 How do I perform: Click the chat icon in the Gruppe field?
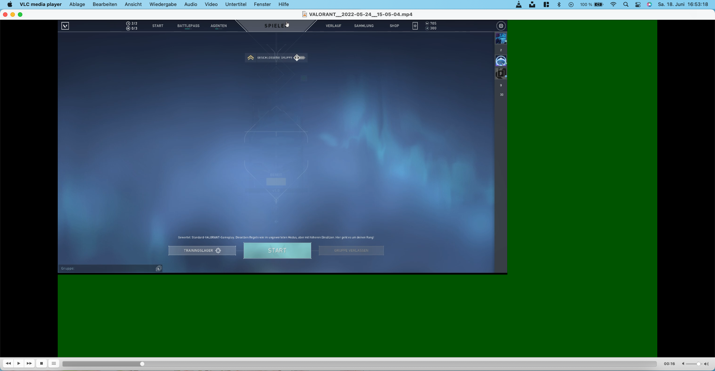pos(159,269)
